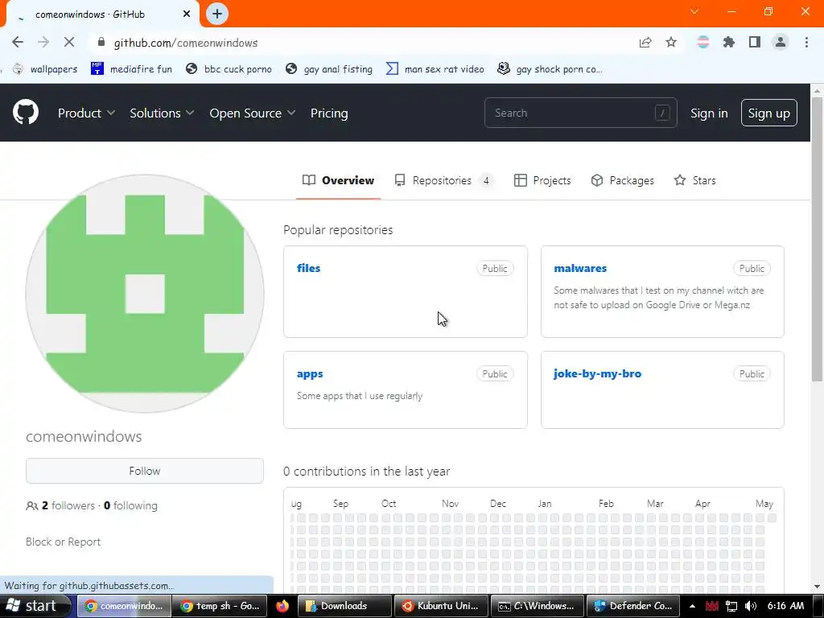Open the joke-by-my-bro repository

(598, 373)
